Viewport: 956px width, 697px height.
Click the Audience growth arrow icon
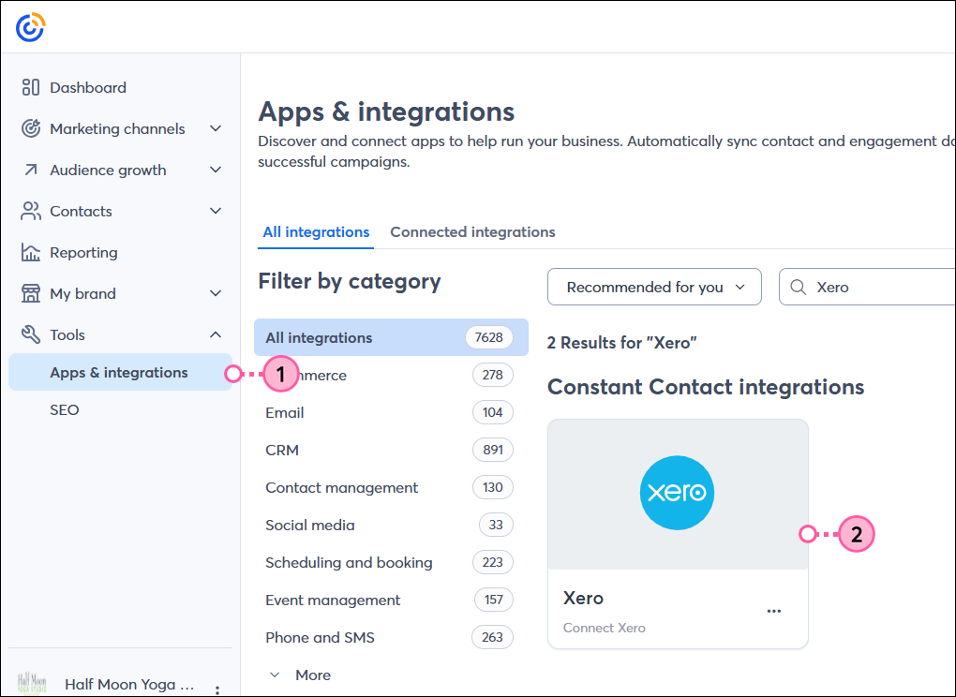pos(31,170)
